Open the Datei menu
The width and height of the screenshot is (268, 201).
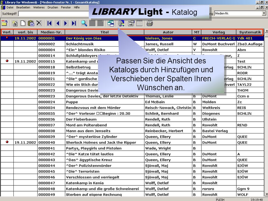(x=10, y=7)
